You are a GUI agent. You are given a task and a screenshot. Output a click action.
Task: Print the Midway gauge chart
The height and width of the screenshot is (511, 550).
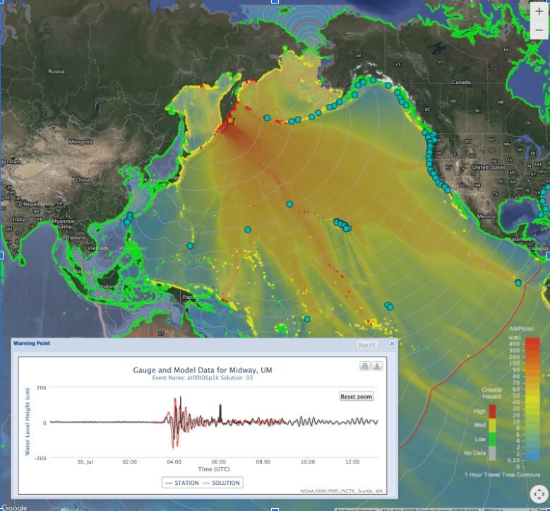(x=365, y=366)
